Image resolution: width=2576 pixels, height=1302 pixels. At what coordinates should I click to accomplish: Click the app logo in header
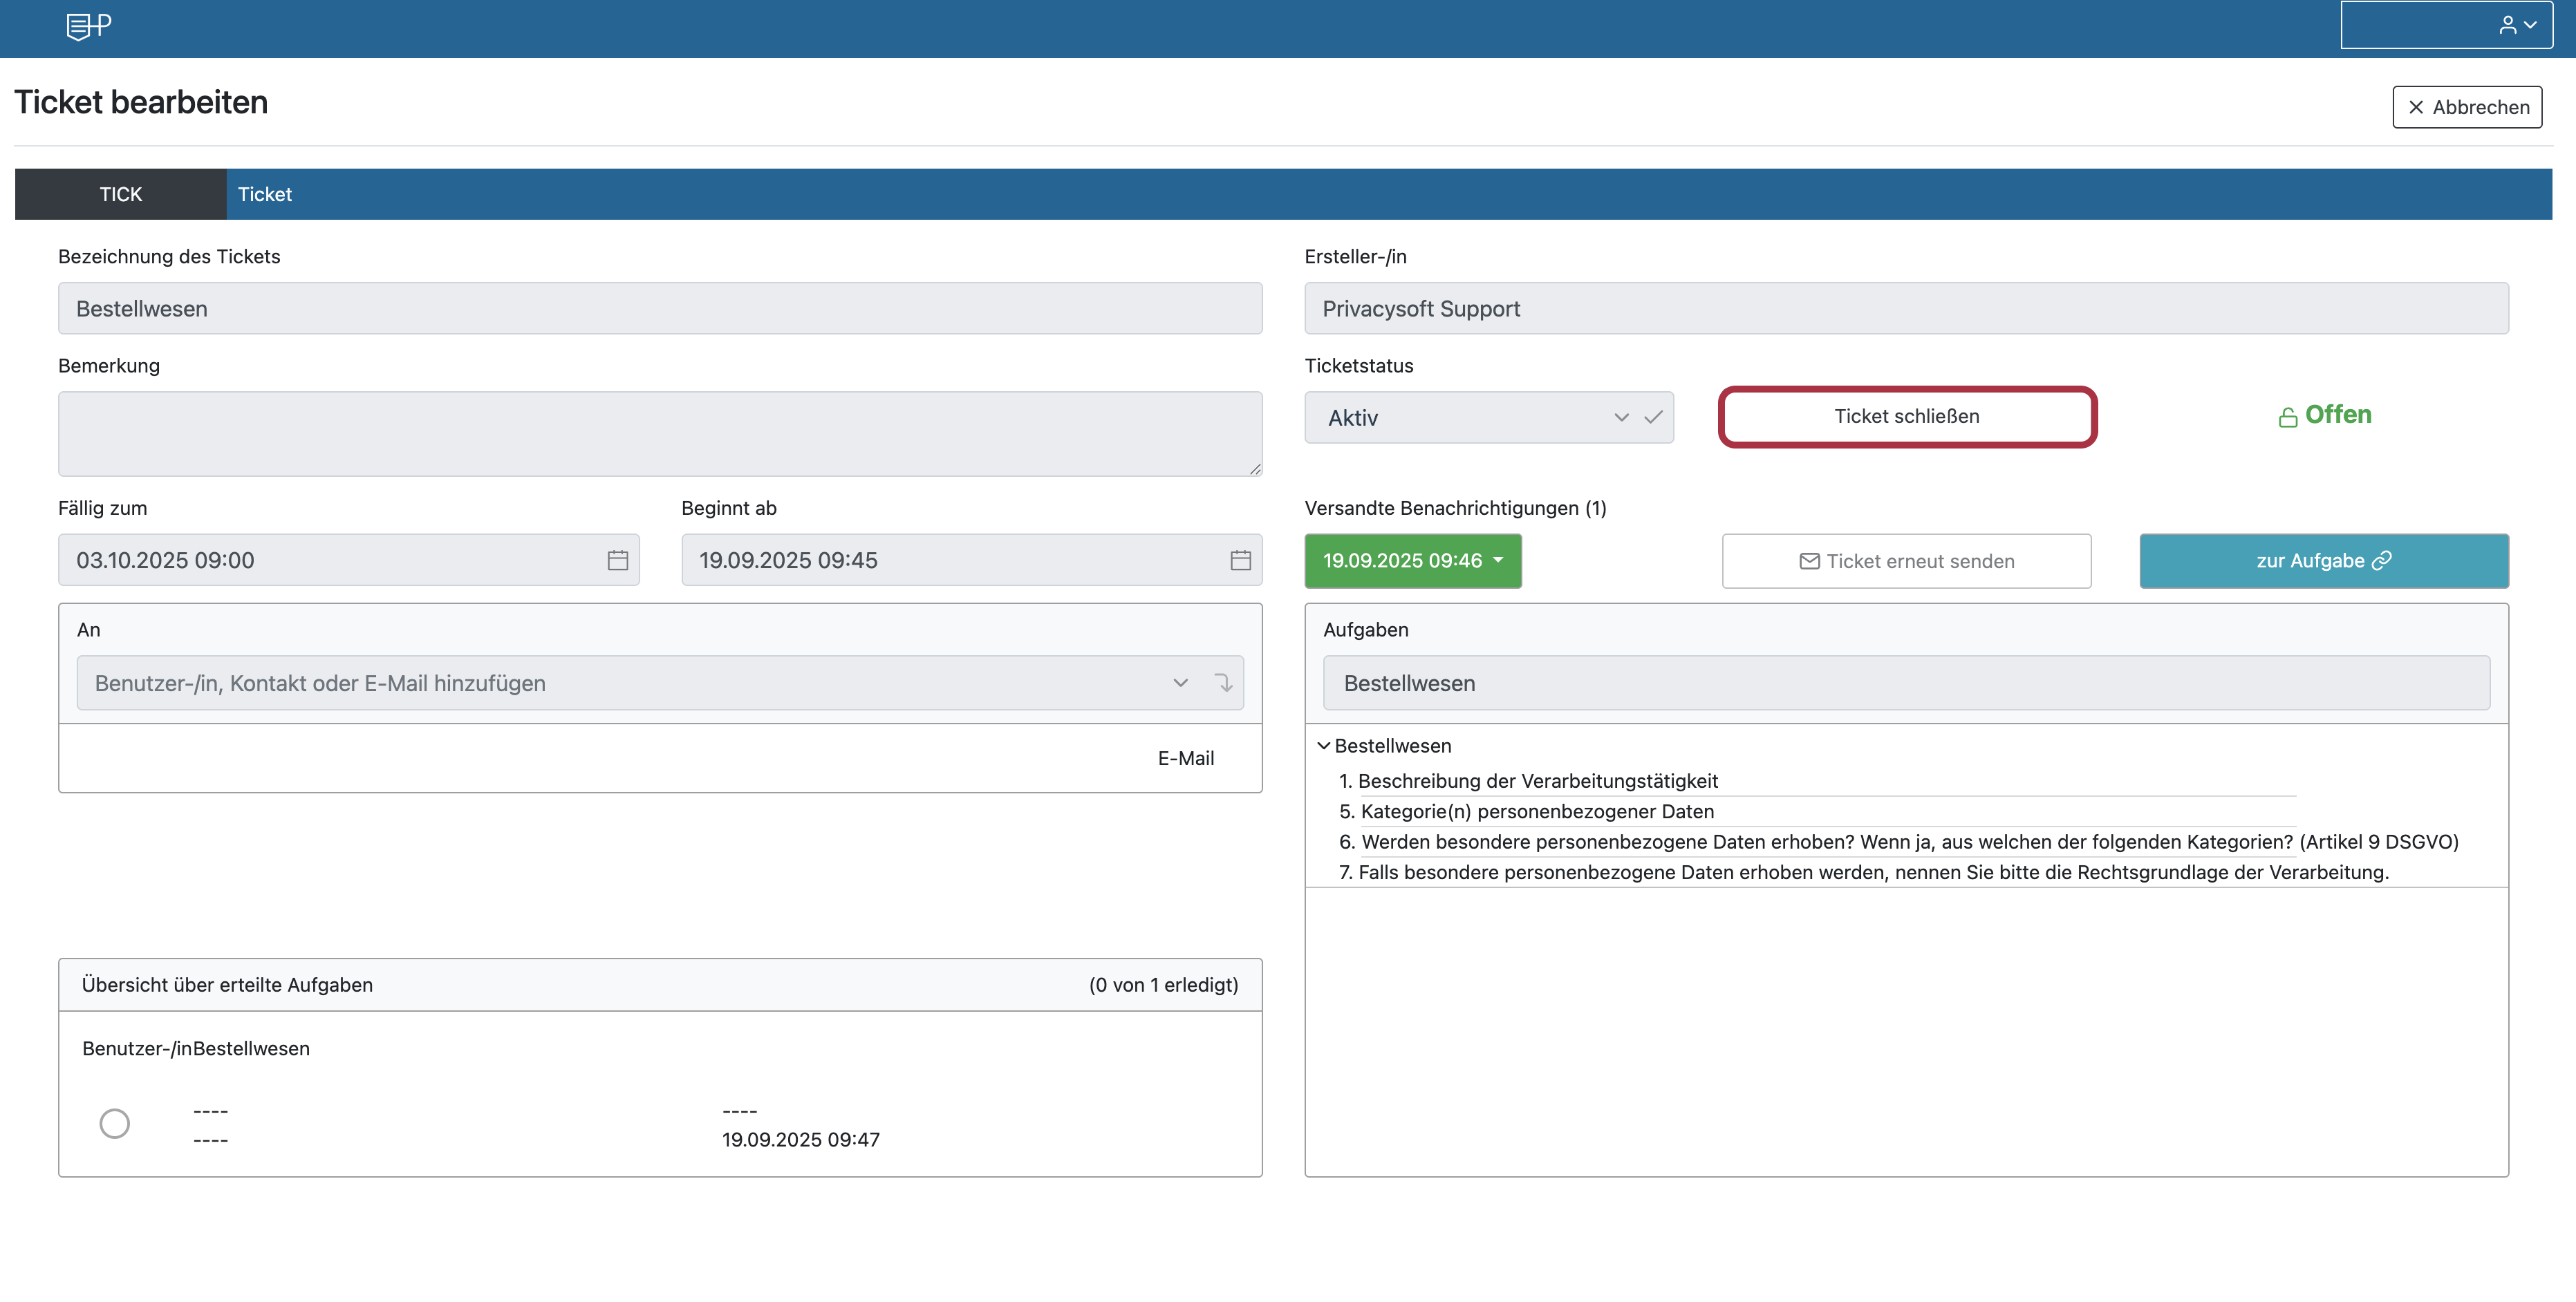pos(88,26)
